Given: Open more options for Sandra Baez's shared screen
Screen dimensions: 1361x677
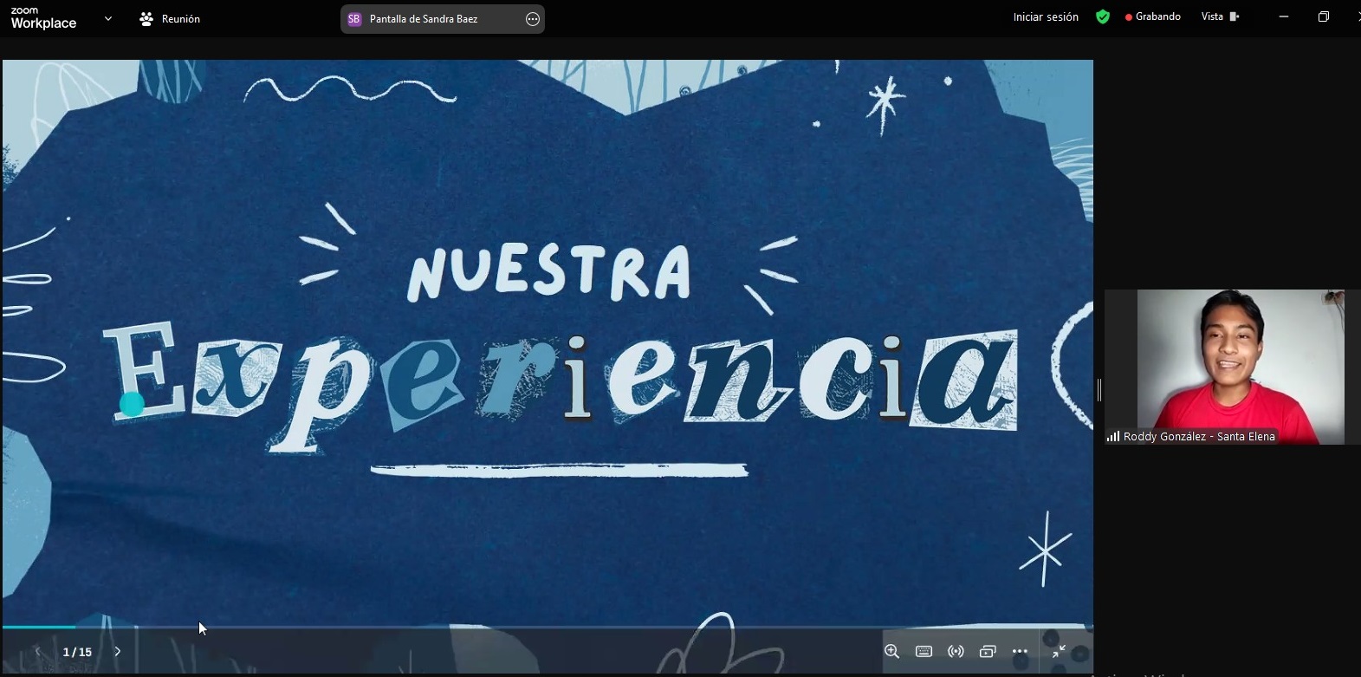Looking at the screenshot, I should (533, 19).
